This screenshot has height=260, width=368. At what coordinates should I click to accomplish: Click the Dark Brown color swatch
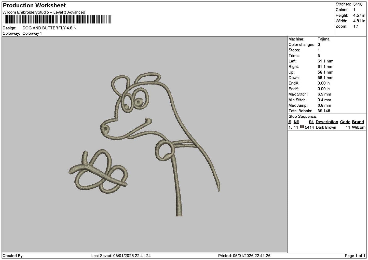[302, 127]
